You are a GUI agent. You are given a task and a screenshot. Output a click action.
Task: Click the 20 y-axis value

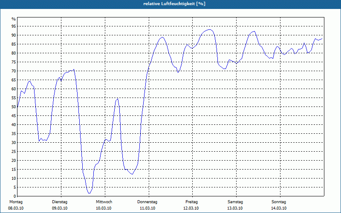14,161
